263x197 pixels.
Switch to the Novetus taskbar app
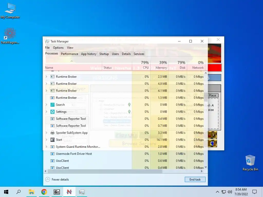click(x=69, y=192)
